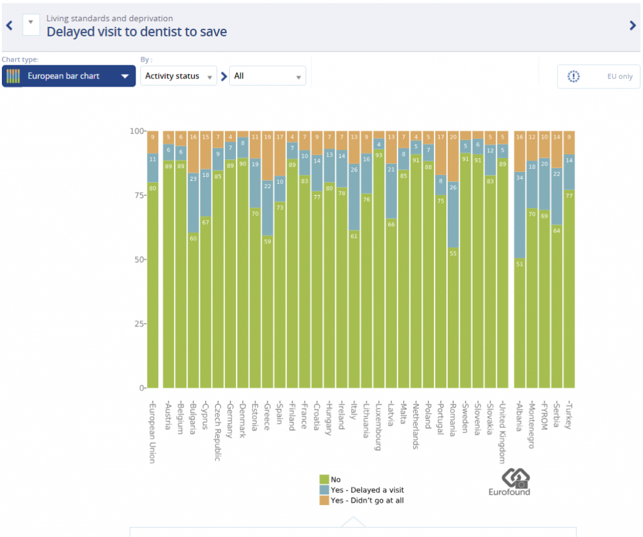Click the Romania axis label
This screenshot has width=643, height=537.
pos(453,418)
